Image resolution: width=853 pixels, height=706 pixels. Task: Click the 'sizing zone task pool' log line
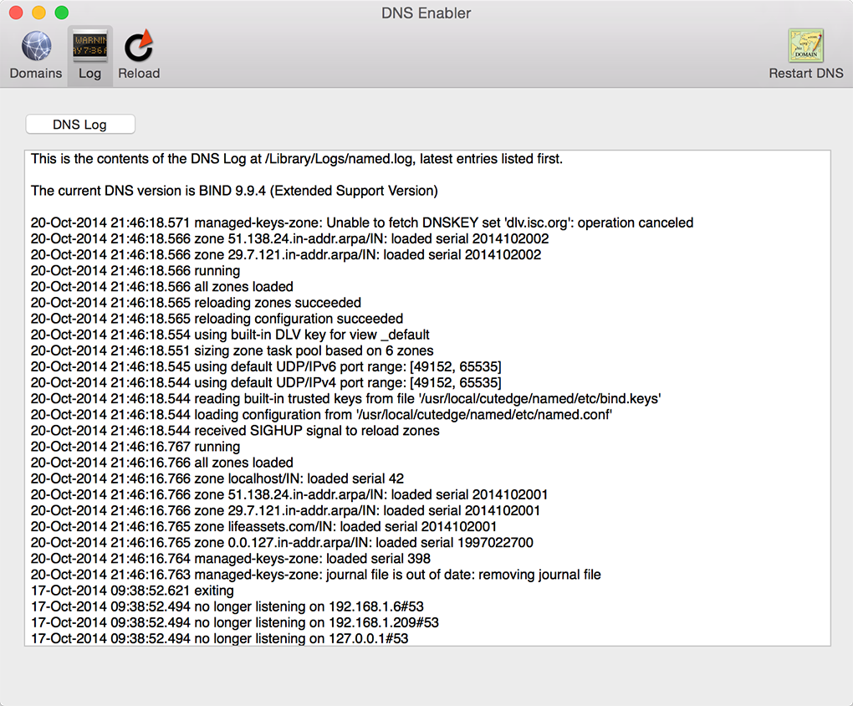[232, 351]
